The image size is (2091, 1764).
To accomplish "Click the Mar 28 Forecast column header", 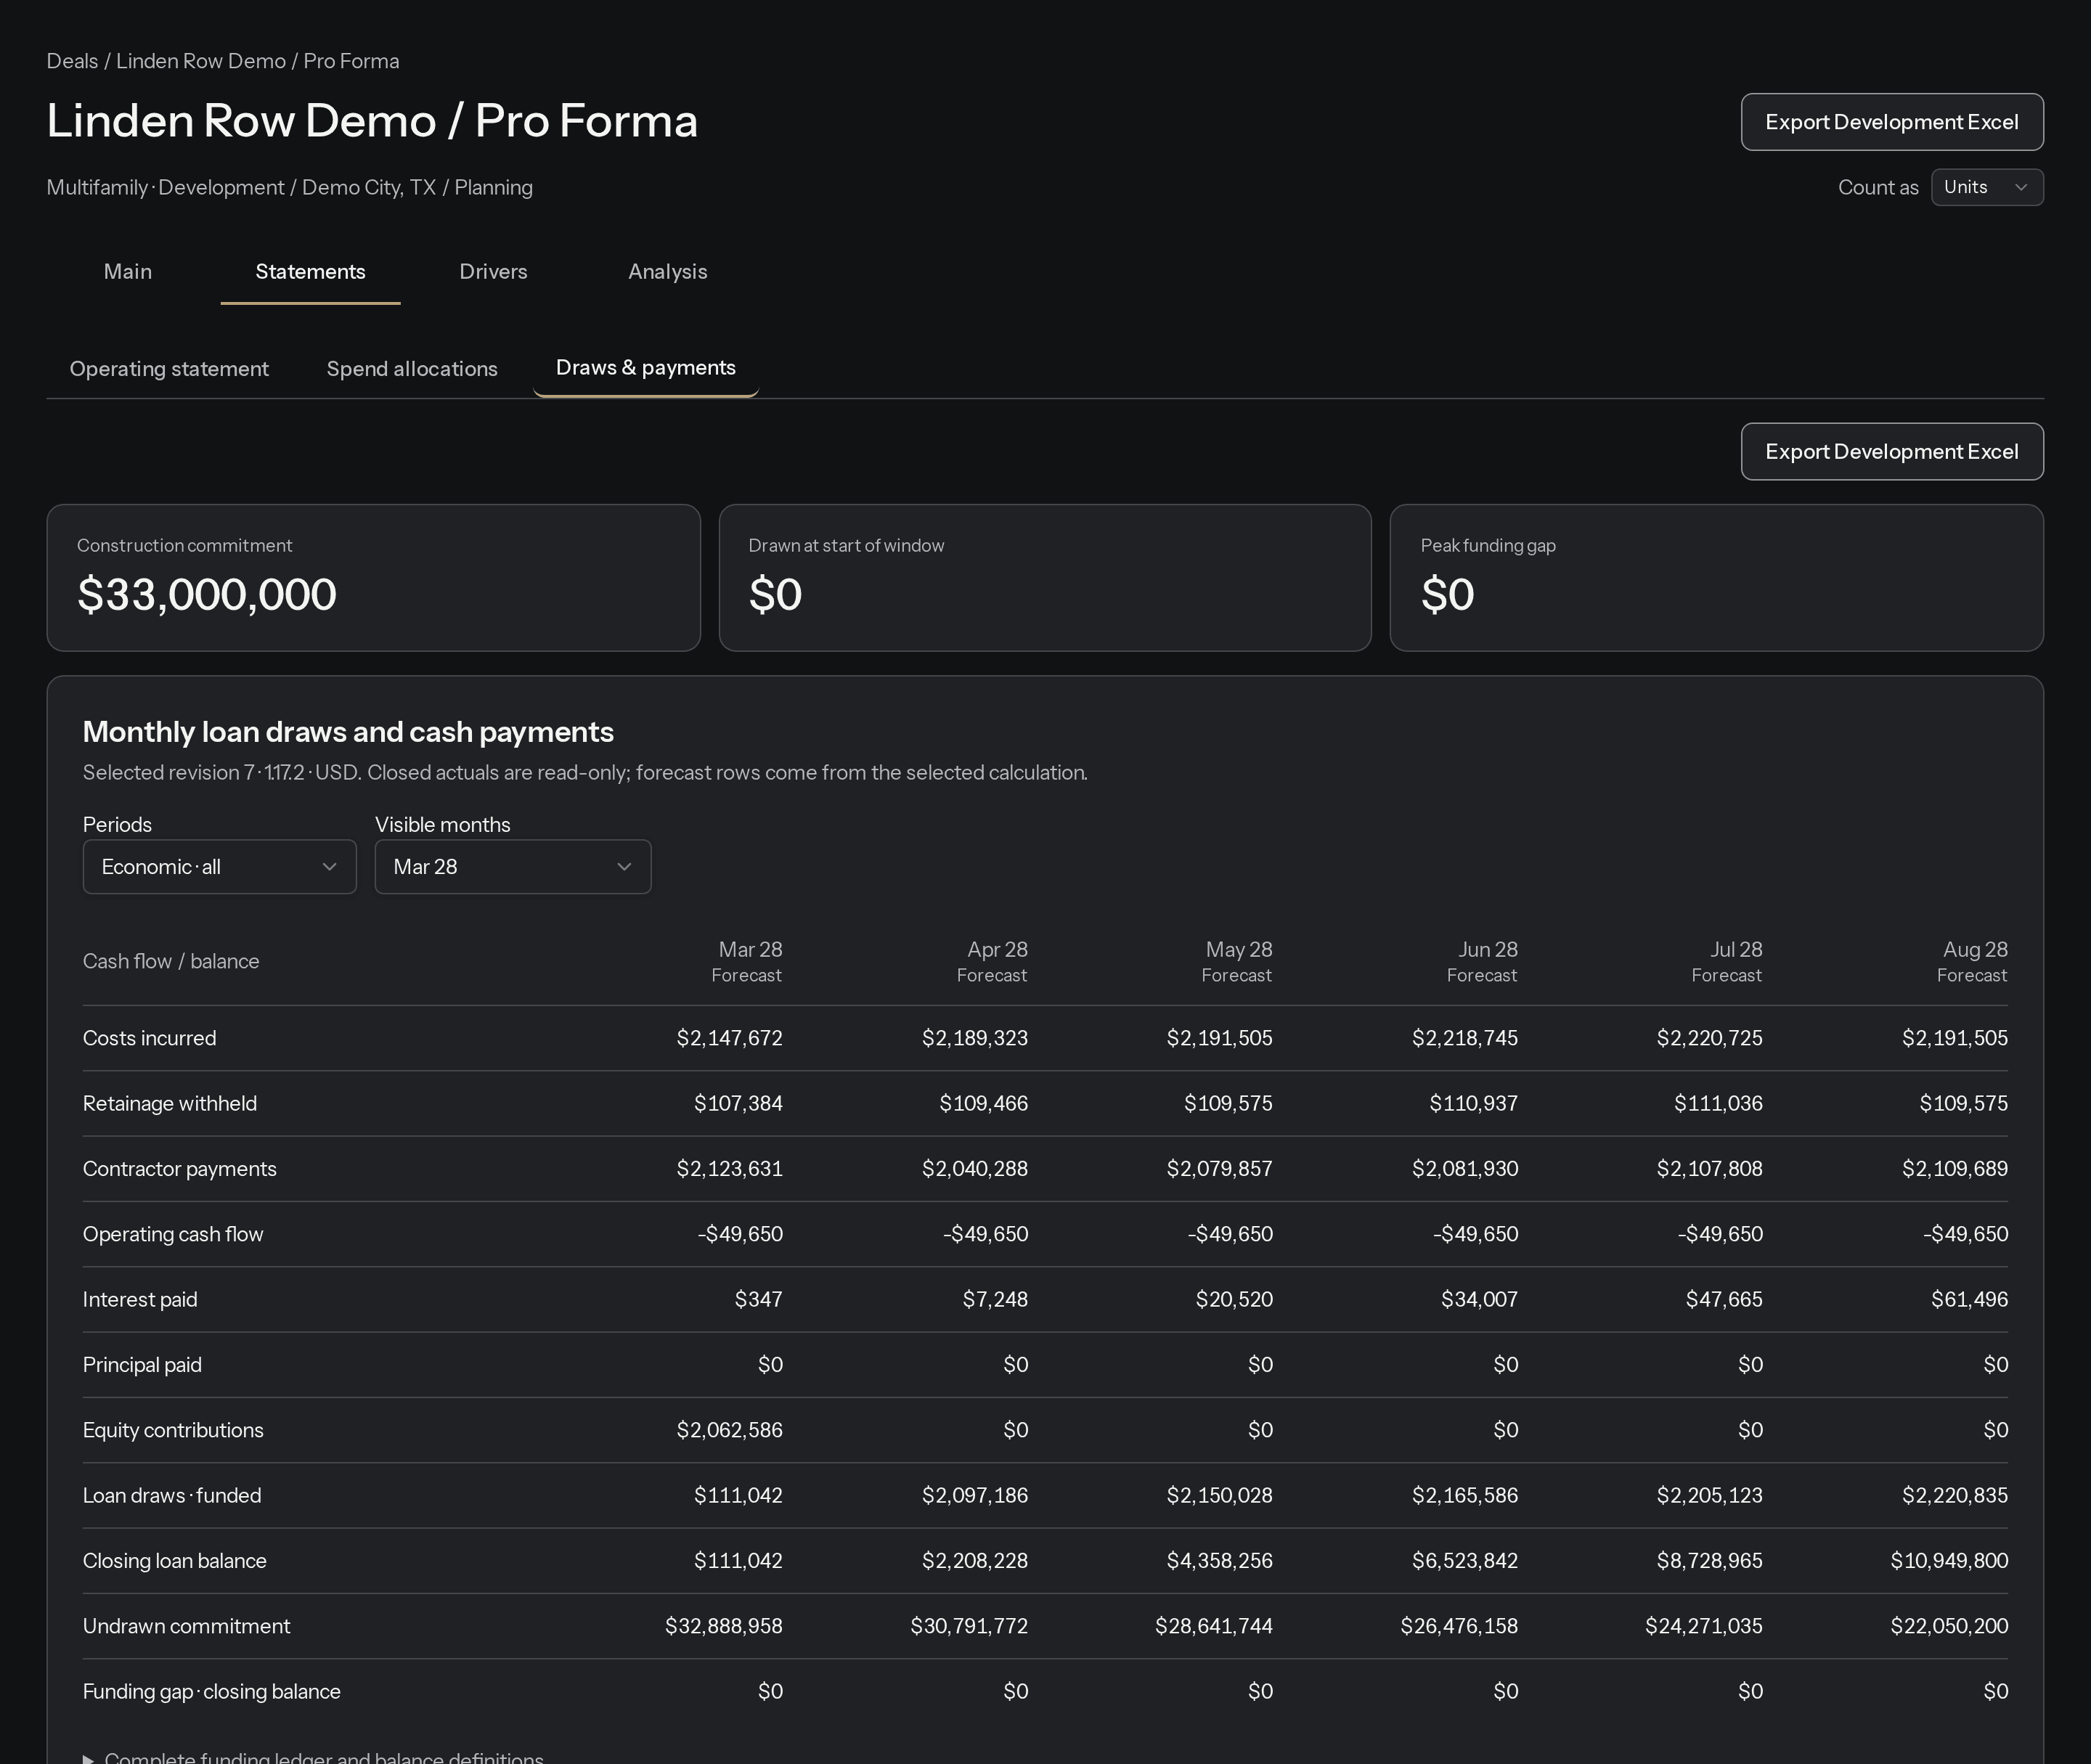I will point(746,961).
